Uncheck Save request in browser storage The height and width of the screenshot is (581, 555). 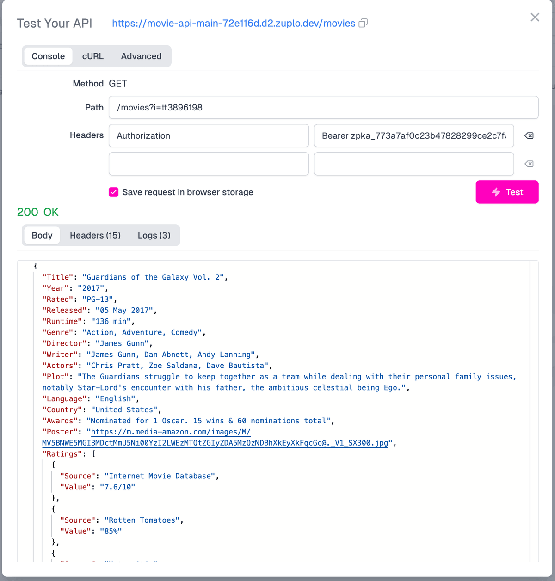114,192
